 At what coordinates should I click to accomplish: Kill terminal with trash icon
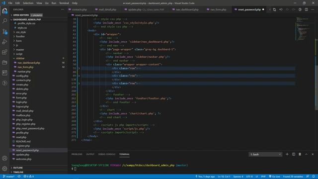300,154
